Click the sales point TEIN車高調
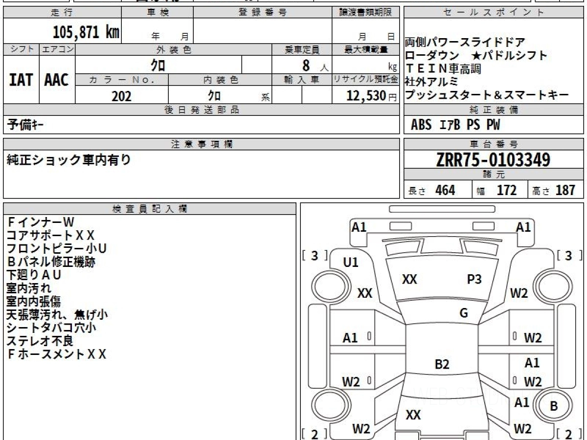The height and width of the screenshot is (440, 587). (443, 68)
